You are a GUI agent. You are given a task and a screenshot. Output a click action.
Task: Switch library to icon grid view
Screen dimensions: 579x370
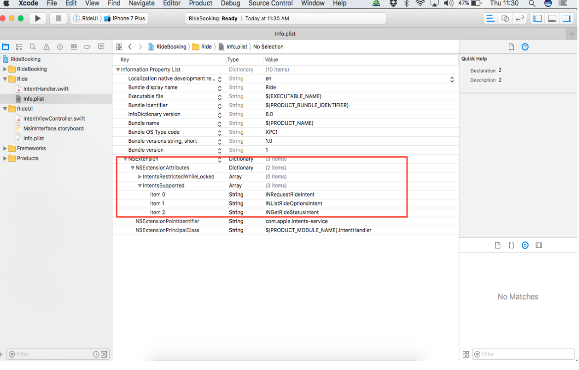[466, 354]
